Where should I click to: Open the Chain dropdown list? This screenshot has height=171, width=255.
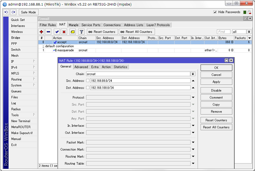coord(193,74)
